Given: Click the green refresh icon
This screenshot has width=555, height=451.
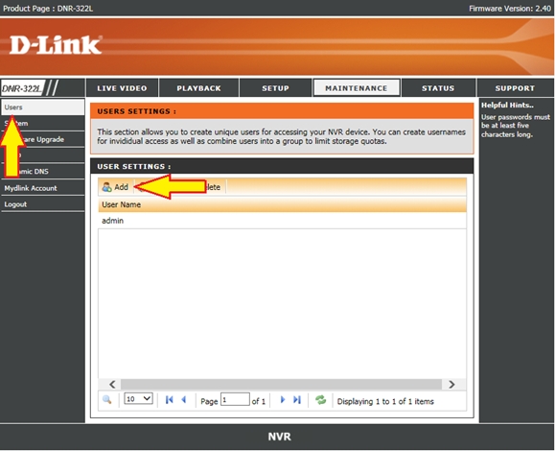Looking at the screenshot, I should point(321,400).
